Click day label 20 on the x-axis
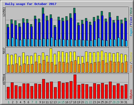134x105 pixels. [x=82, y=102]
